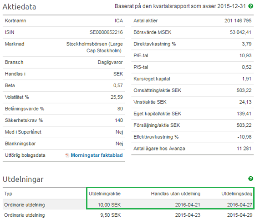This screenshot has height=219, width=255.
Task: Click the Eget kapital/aktie SEK value 139,41
Action: 244,114
